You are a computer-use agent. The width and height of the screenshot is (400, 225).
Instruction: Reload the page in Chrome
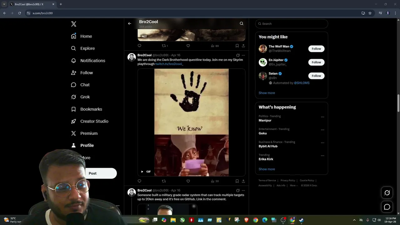click(x=19, y=13)
